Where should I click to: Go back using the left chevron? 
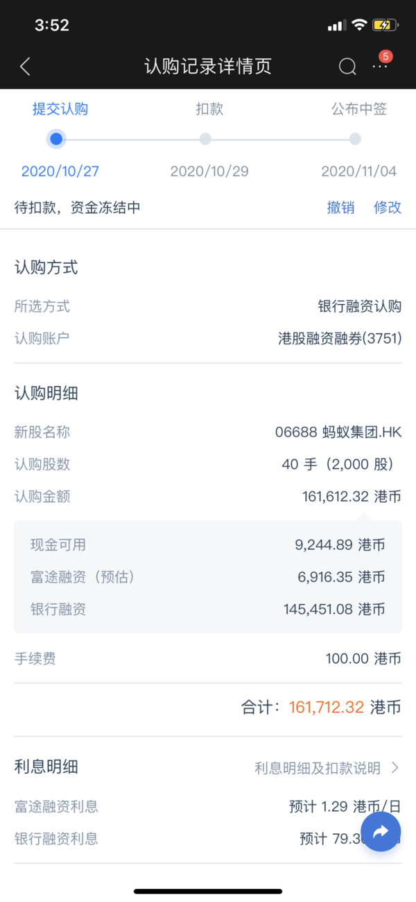pyautogui.click(x=26, y=67)
